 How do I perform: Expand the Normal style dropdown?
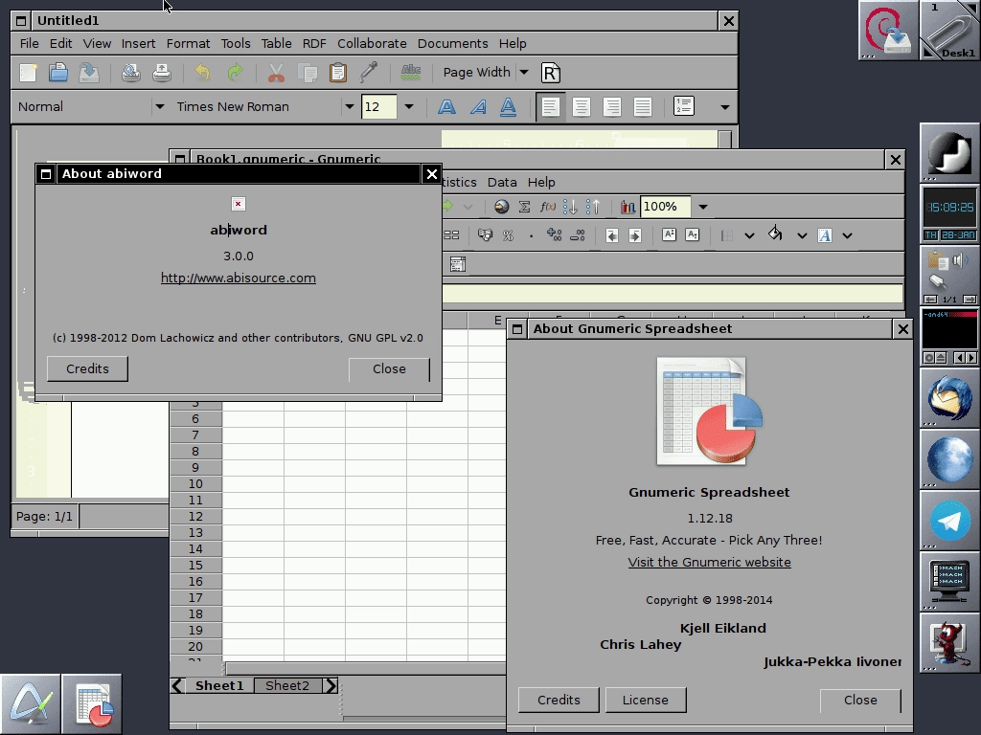click(160, 107)
